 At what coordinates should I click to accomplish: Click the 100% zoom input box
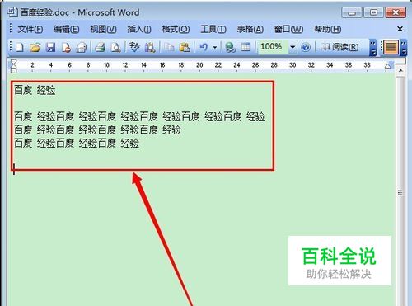coord(273,47)
